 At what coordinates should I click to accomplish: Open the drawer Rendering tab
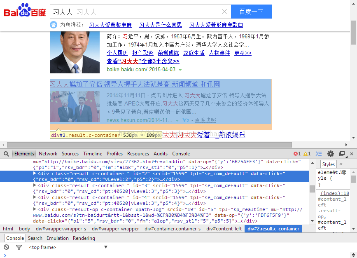[84, 238]
